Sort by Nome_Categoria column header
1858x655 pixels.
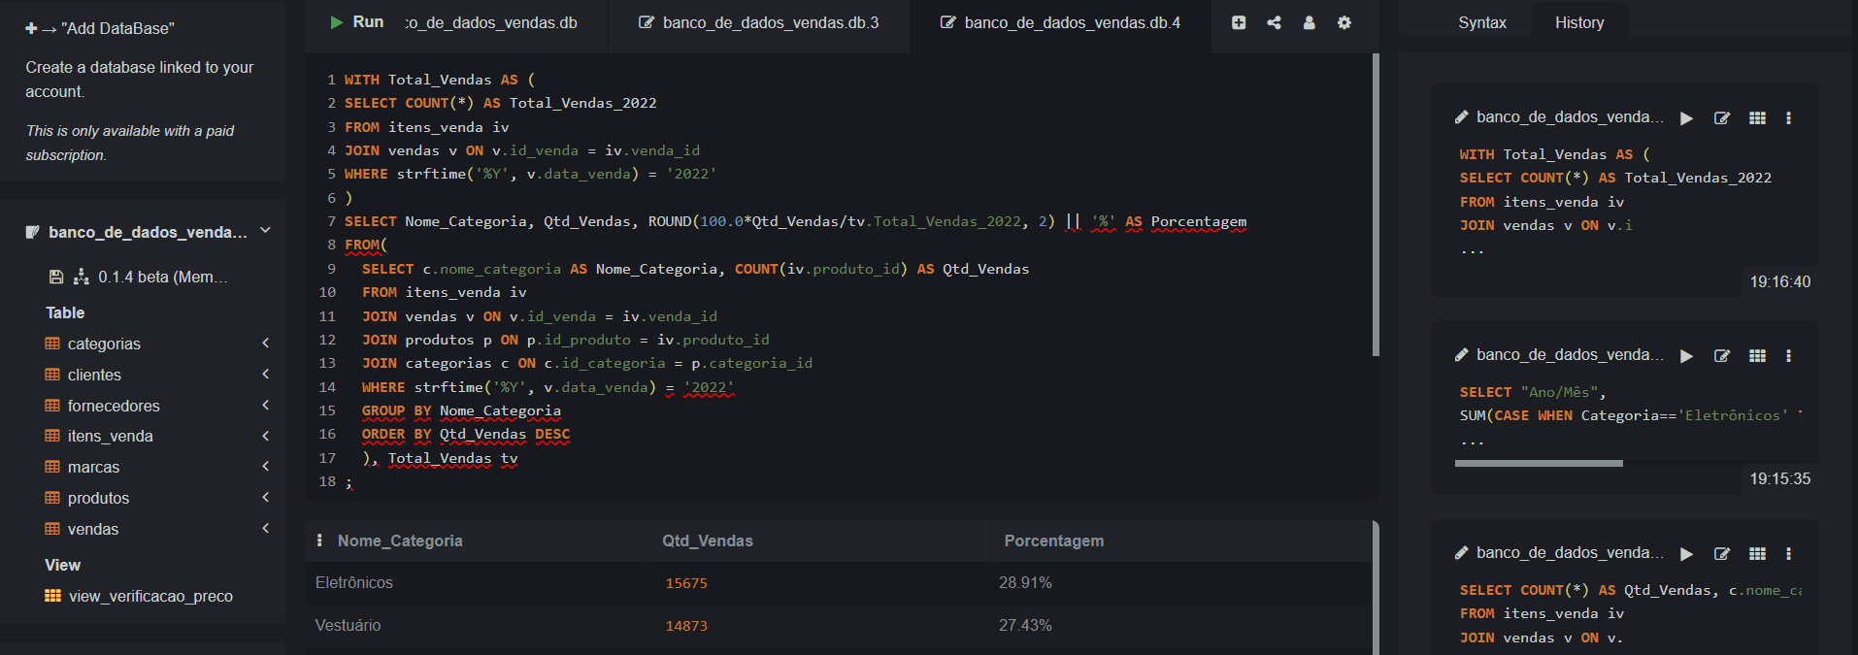click(x=400, y=540)
